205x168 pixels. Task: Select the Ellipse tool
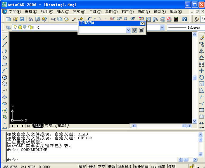(x=5, y=97)
